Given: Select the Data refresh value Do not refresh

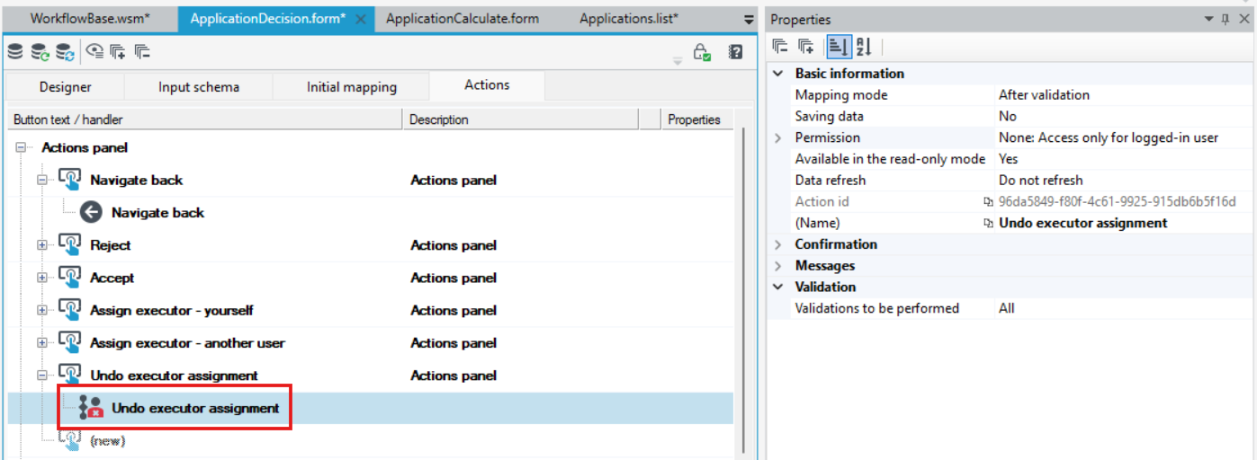Looking at the screenshot, I should 1125,181.
